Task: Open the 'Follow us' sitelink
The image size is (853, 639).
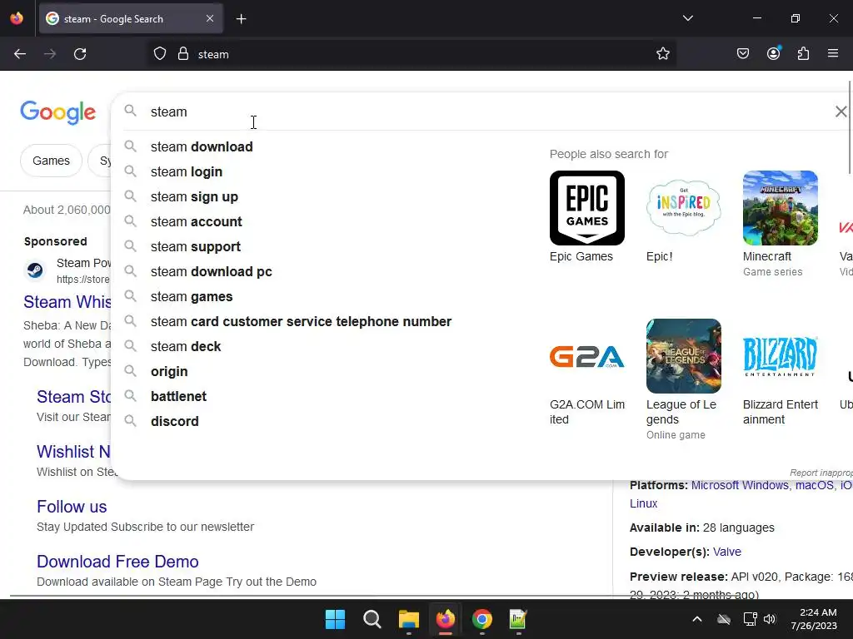Action: tap(72, 507)
